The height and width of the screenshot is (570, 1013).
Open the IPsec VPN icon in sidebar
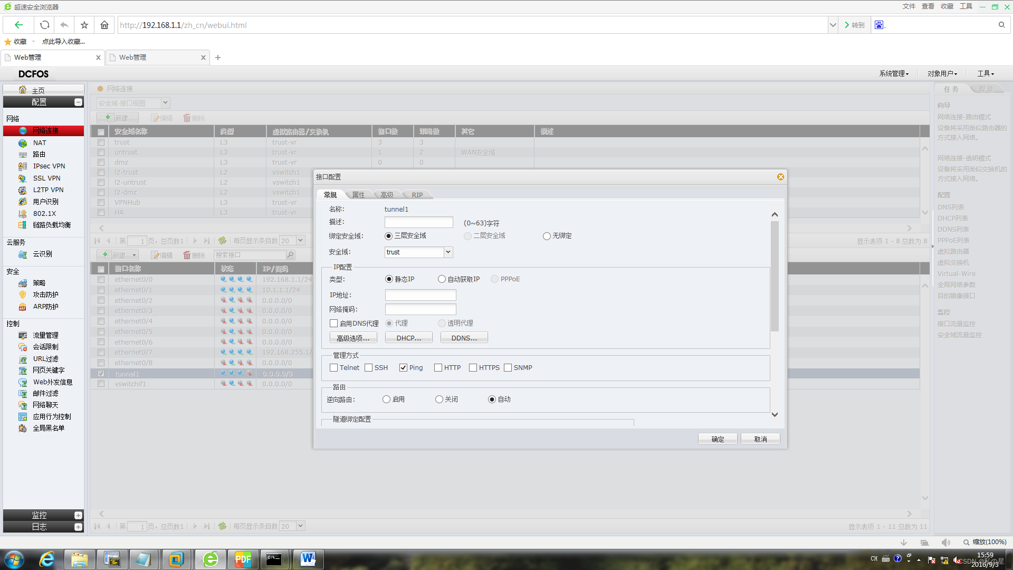(23, 166)
